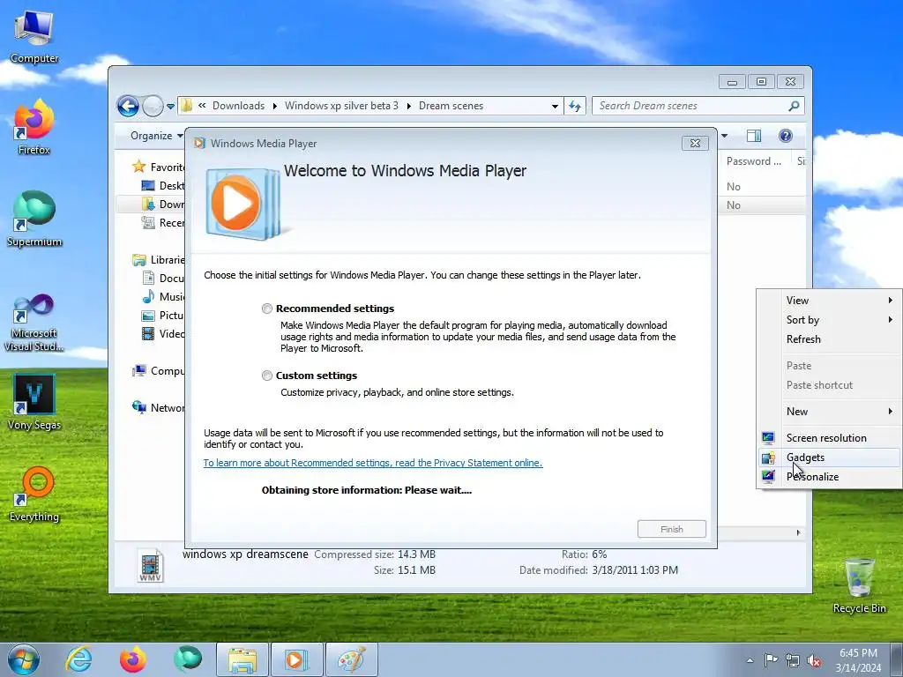Open Firefox from the taskbar

click(x=132, y=659)
